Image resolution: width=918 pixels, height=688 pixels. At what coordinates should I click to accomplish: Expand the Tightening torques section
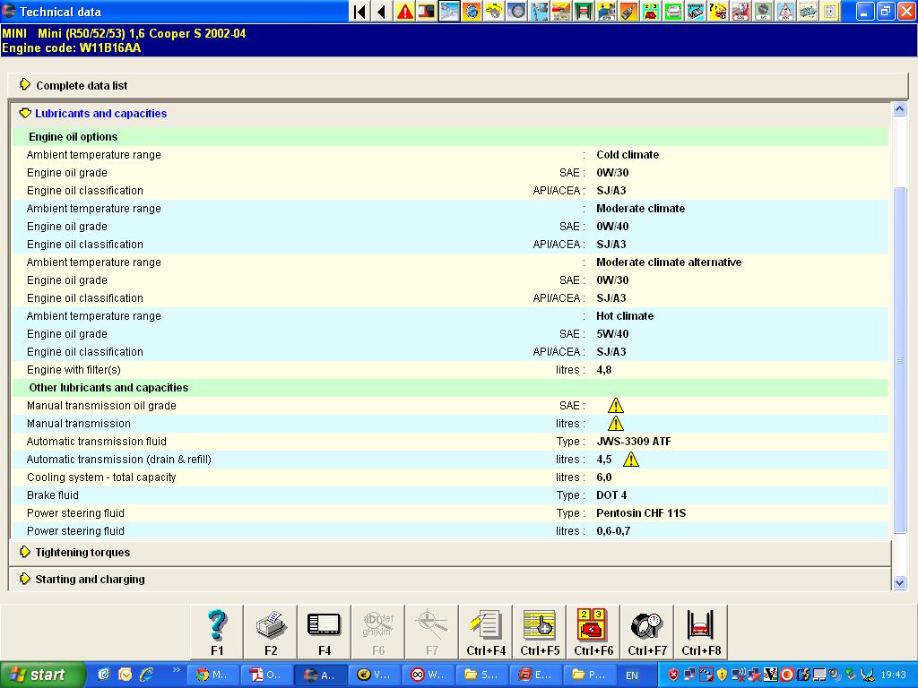pyautogui.click(x=82, y=553)
